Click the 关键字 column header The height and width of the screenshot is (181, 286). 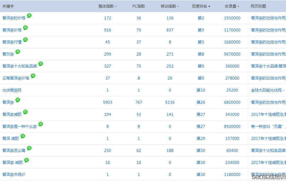tap(8, 6)
